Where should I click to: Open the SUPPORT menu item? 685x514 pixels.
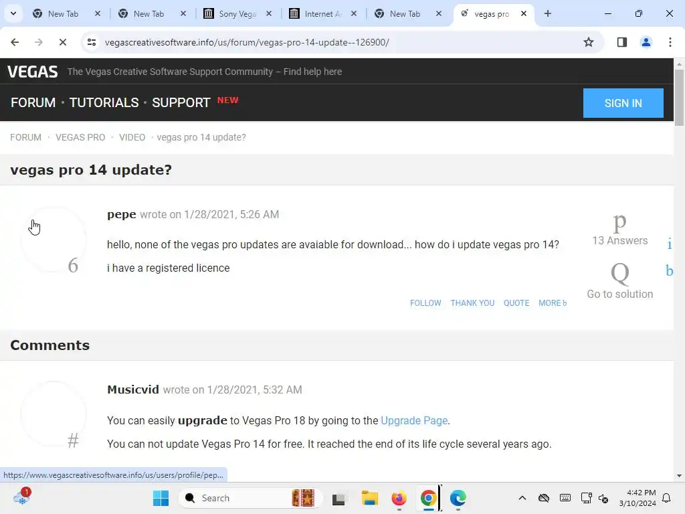(x=181, y=102)
